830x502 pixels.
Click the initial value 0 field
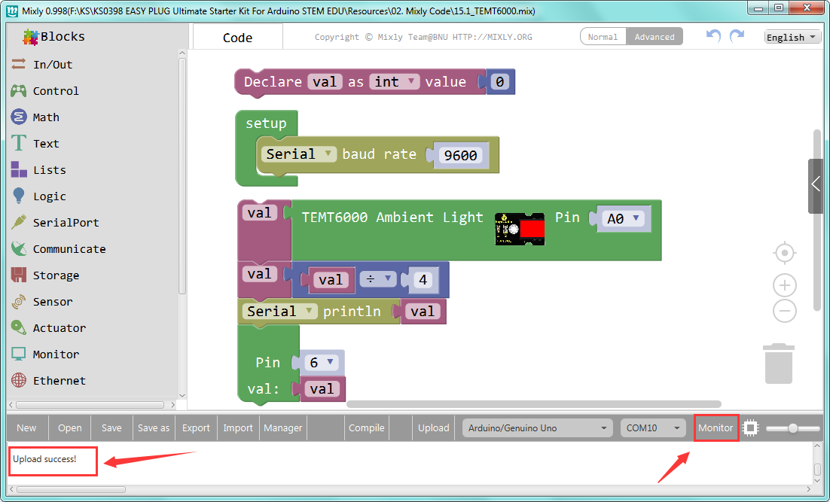coord(499,82)
